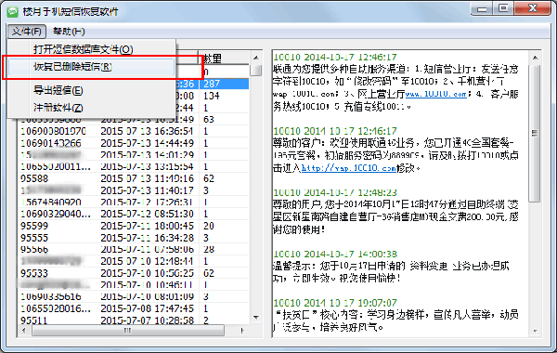Screen dimensions: 557x353
Task: Click the message pane scroll-up arrow
Action: (x=535, y=58)
